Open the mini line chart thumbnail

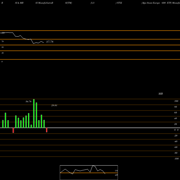coord(89,172)
